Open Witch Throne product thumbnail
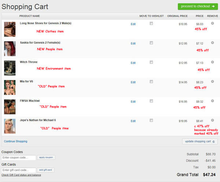This screenshot has width=220, height=182. click(x=10, y=68)
